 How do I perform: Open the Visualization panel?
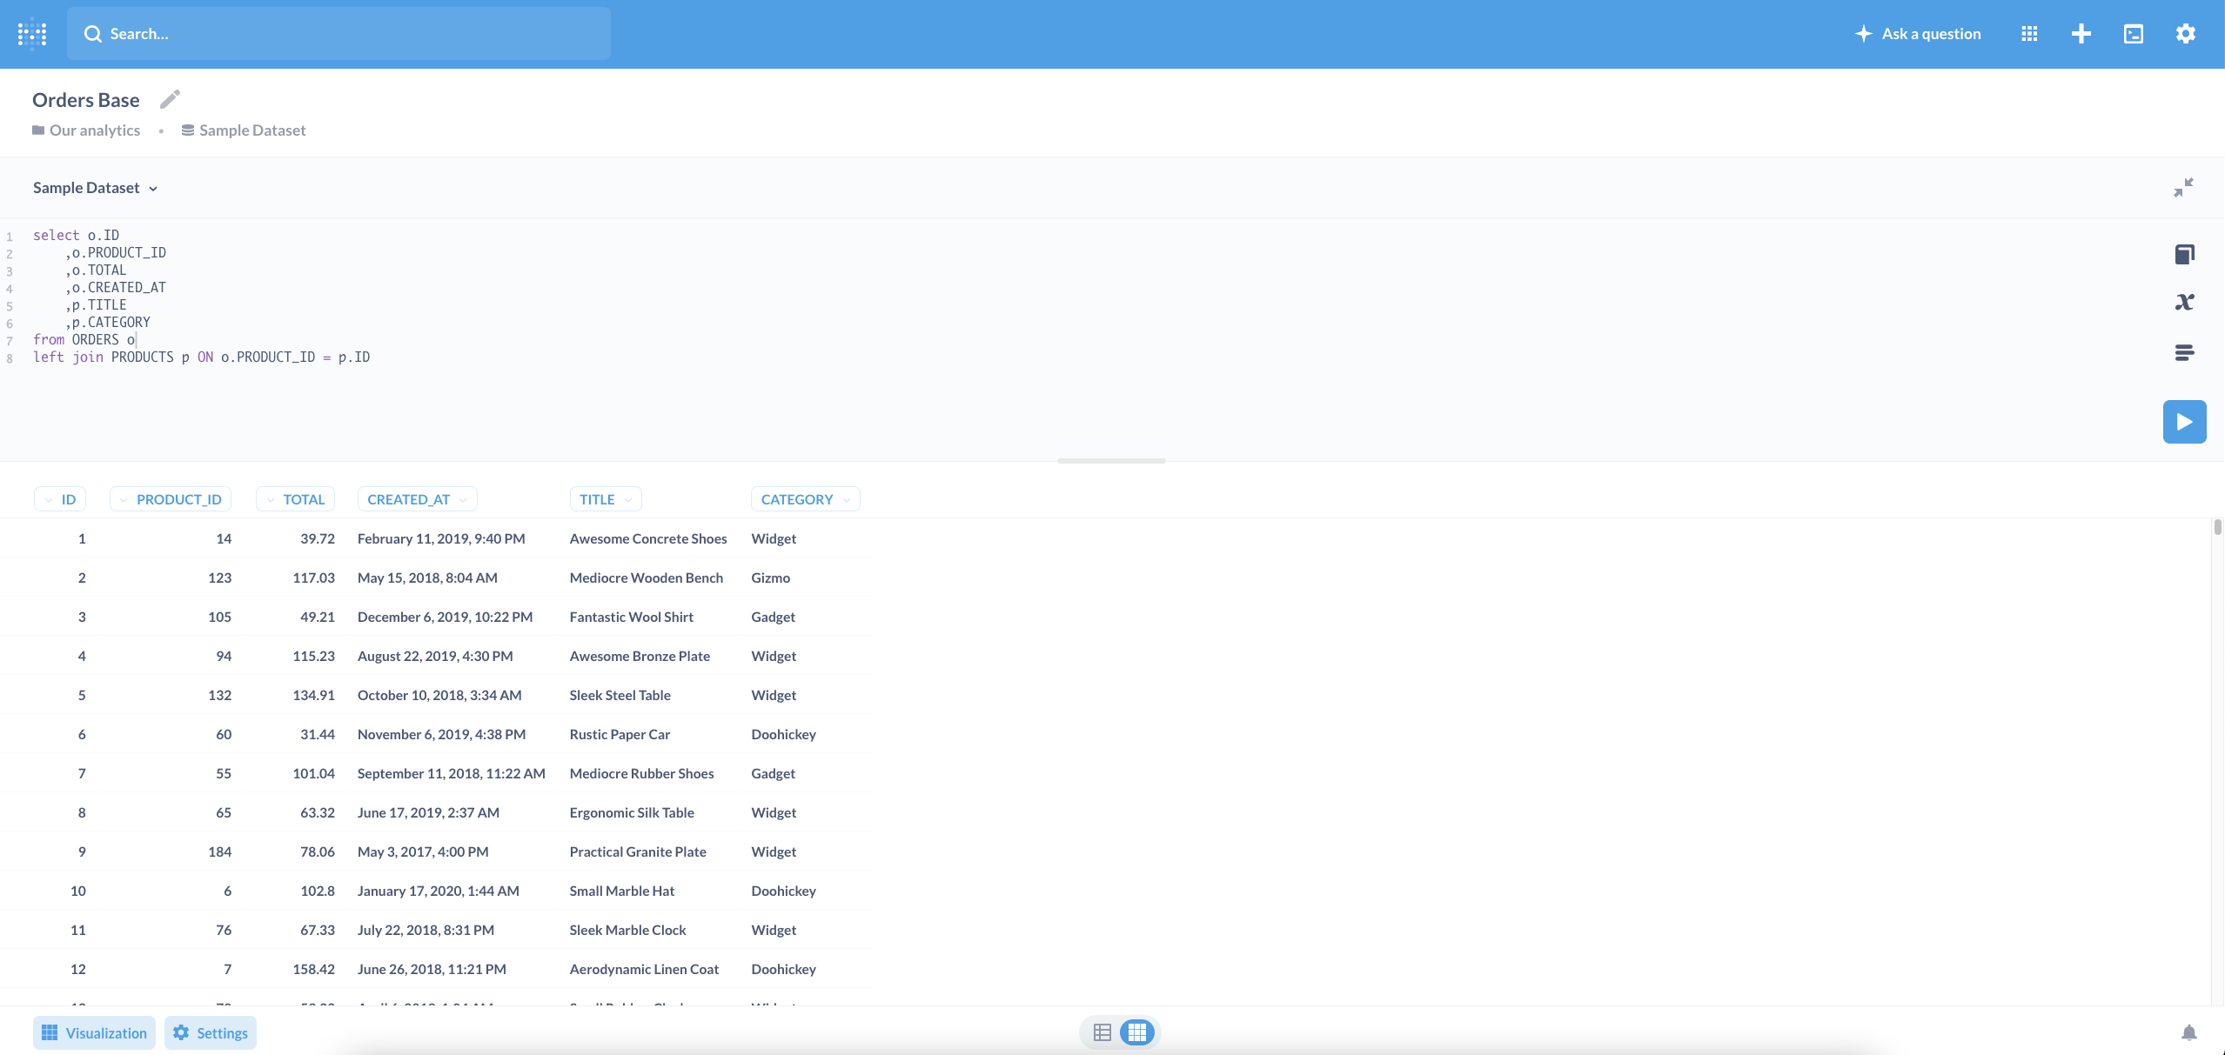point(93,1032)
